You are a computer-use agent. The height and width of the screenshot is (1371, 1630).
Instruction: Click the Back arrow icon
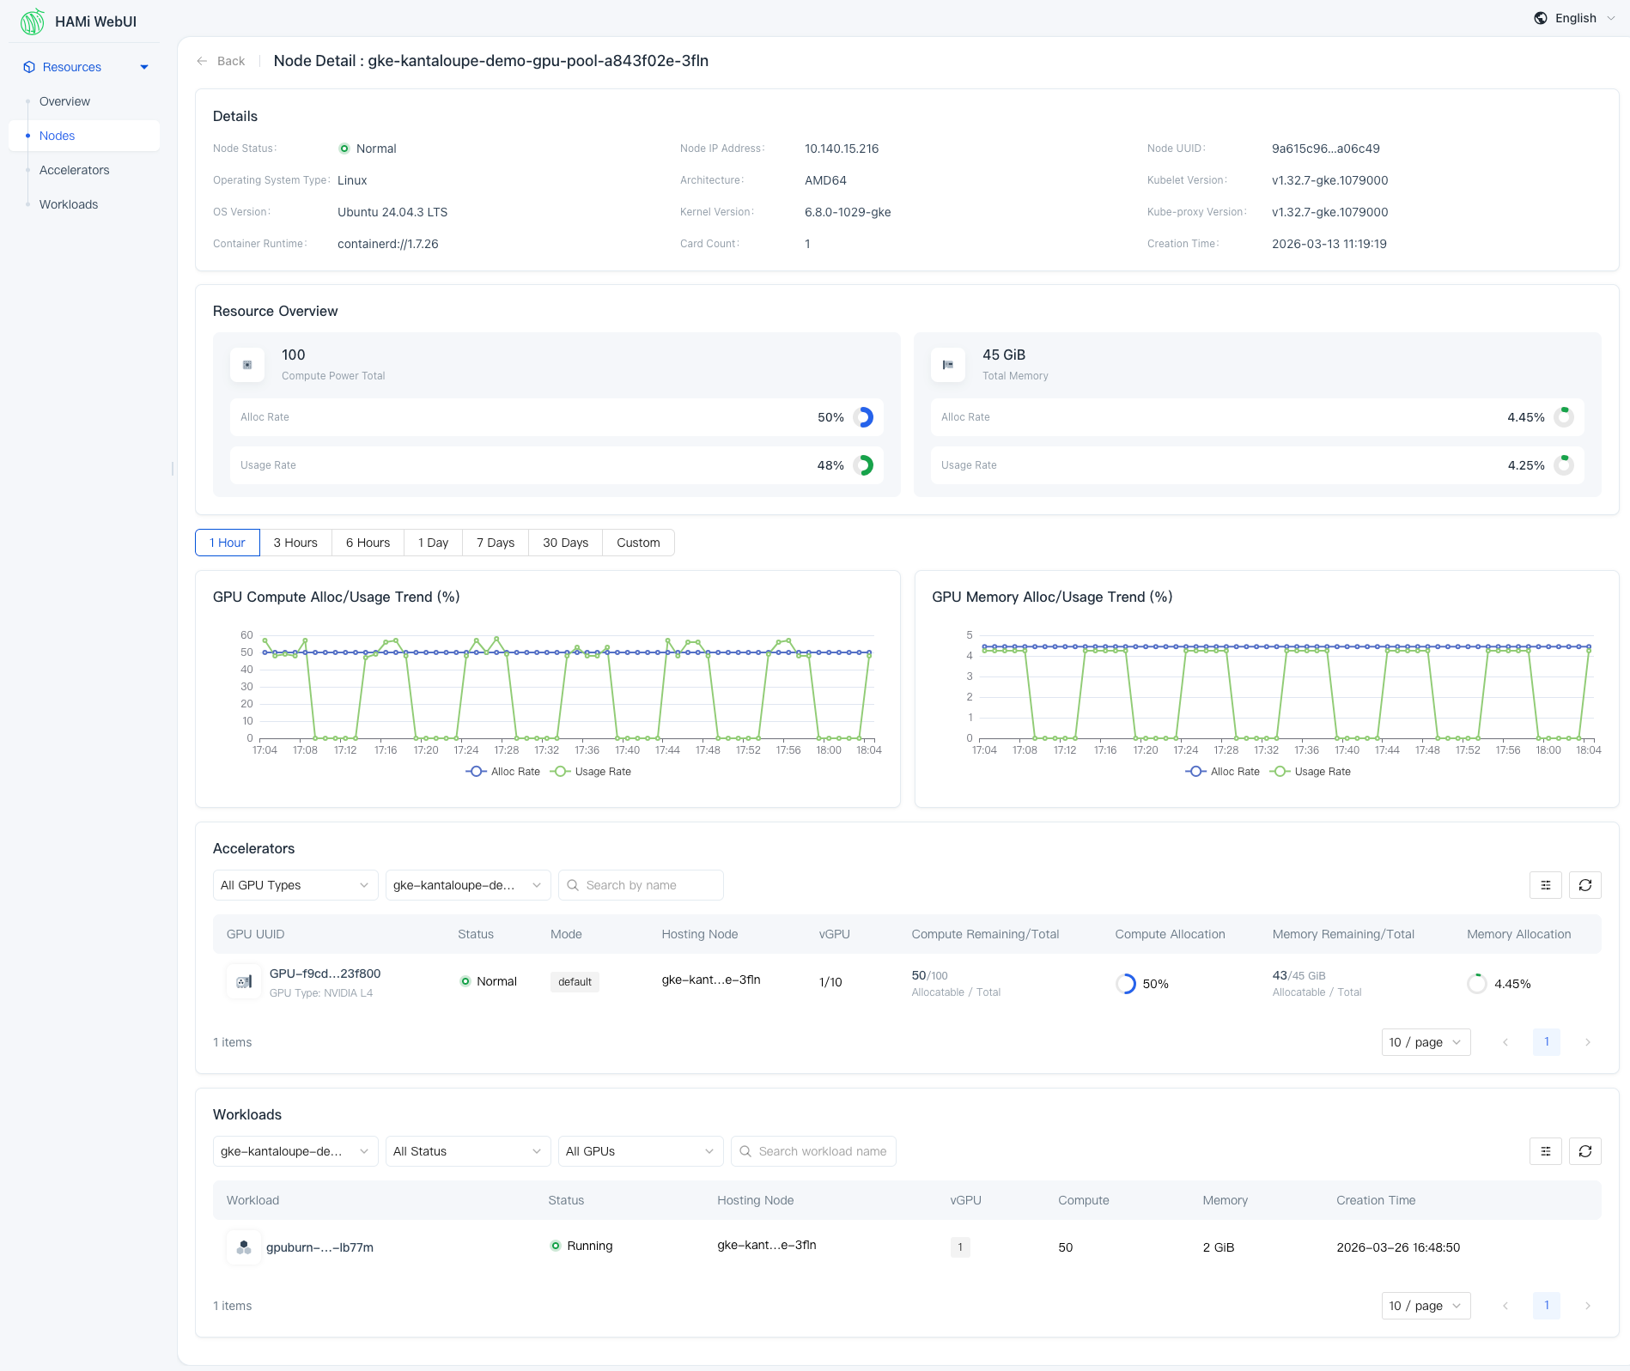click(x=202, y=61)
